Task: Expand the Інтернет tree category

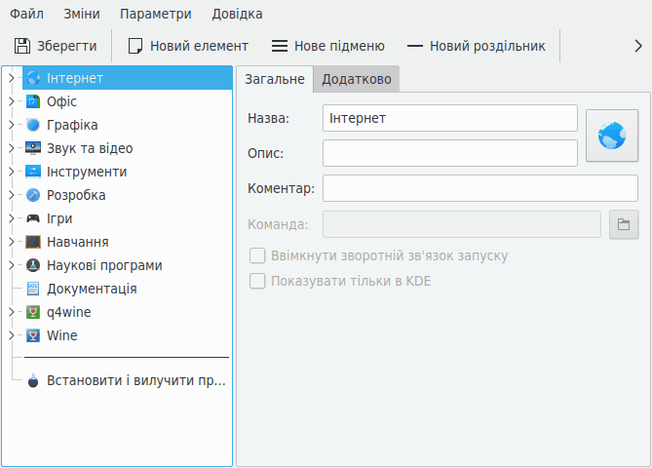Action: [12, 78]
